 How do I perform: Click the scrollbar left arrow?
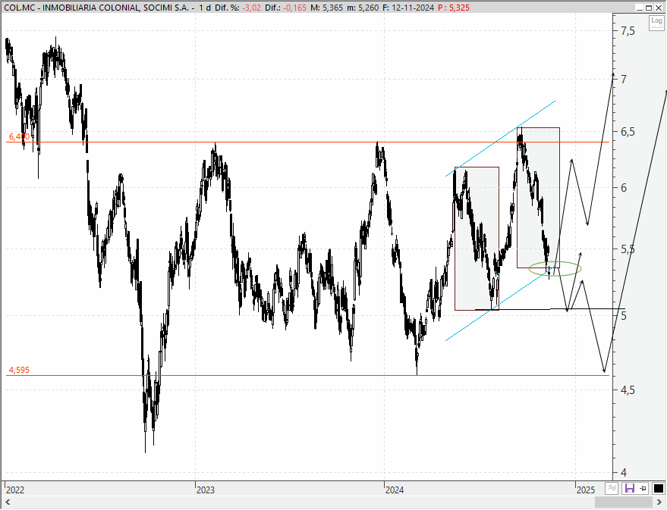point(8,502)
